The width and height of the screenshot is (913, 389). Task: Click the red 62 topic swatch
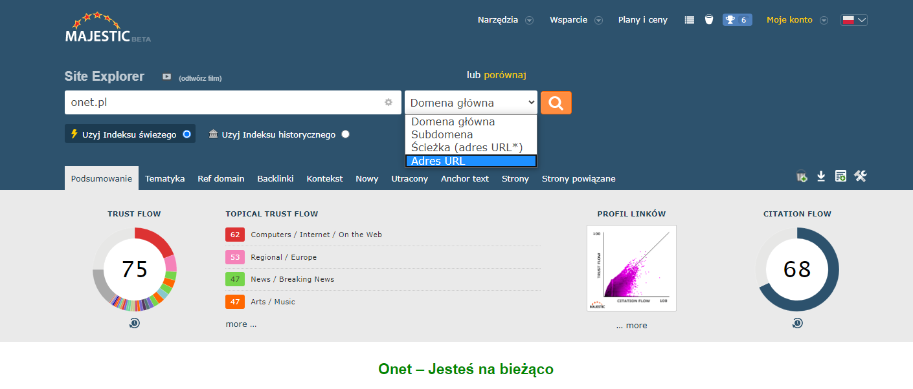tap(234, 235)
